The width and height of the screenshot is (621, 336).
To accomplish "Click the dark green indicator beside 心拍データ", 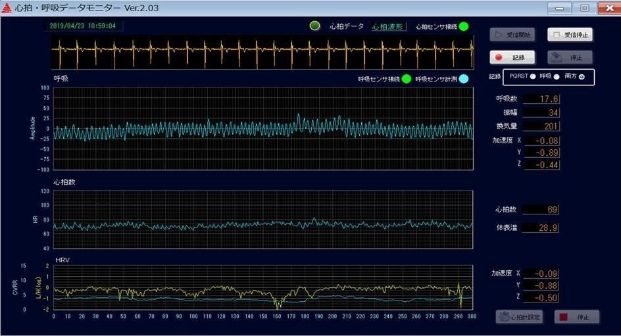I will point(315,26).
